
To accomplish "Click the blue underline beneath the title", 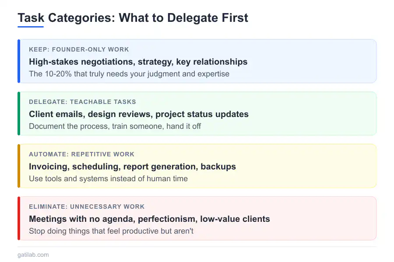I will coord(31,27).
